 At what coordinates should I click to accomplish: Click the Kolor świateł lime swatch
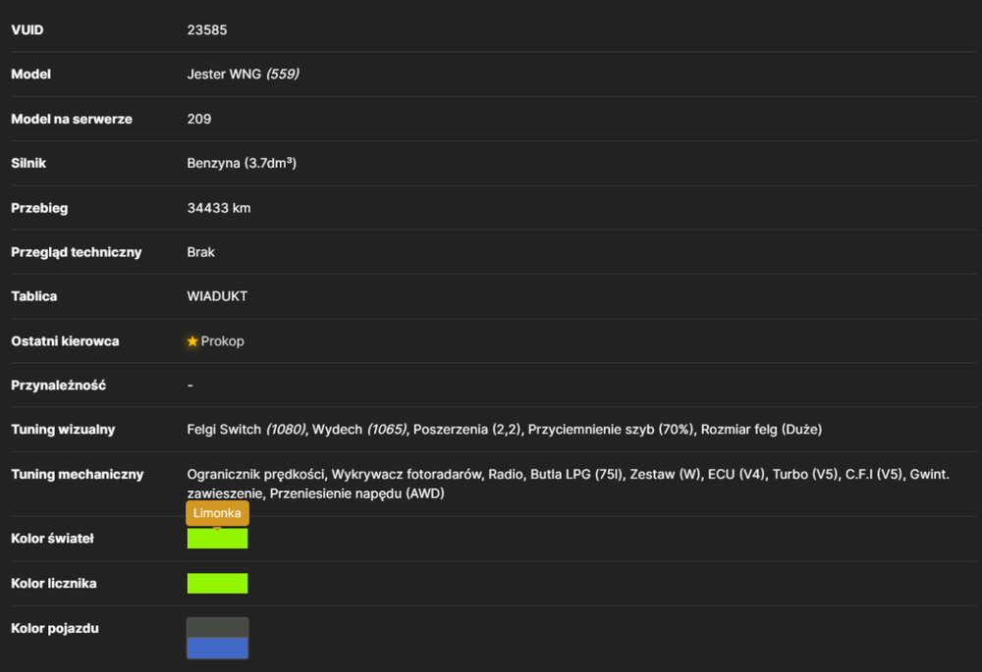tap(217, 539)
